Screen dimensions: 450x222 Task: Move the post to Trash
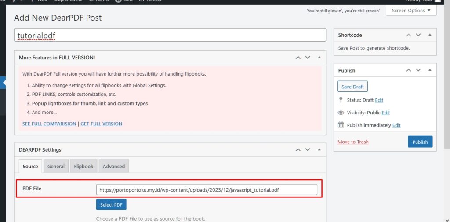tap(353, 142)
